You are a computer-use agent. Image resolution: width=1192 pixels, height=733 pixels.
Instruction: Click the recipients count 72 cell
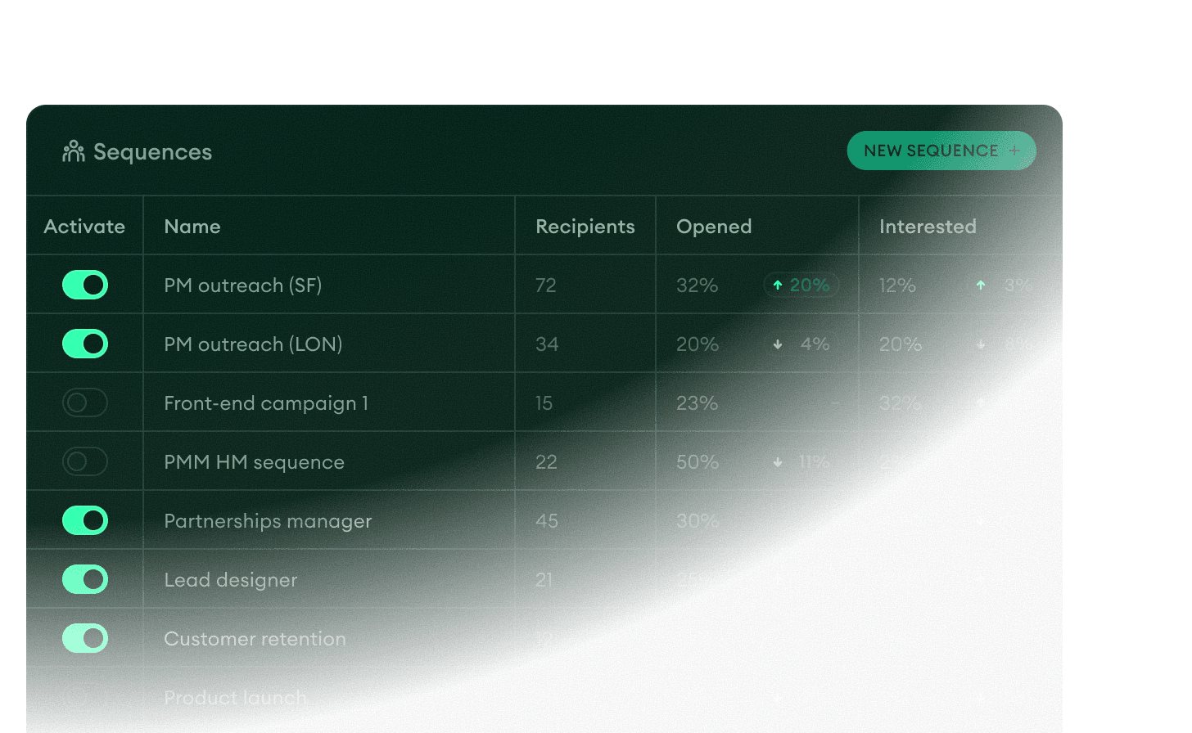click(546, 285)
